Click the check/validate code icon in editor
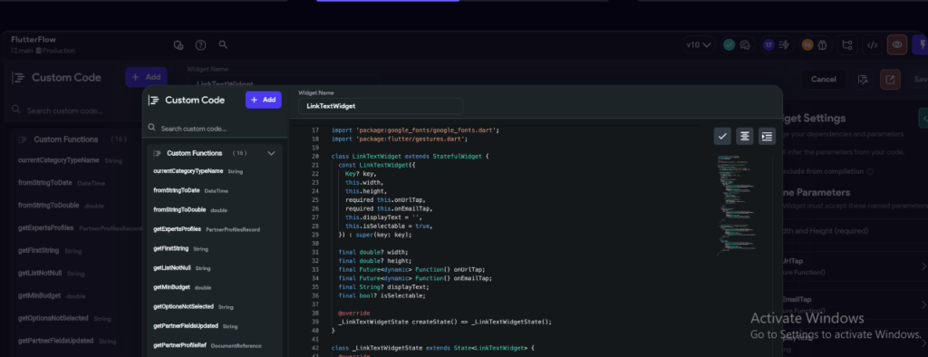This screenshot has width=928, height=357. click(722, 136)
